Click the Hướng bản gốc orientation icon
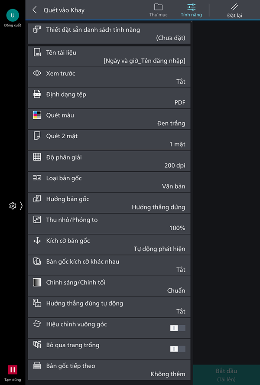Screen dimensions: 260x385 point(37,199)
